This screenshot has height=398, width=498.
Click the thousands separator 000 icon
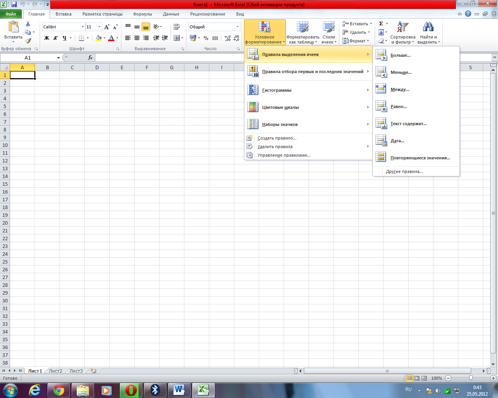215,38
